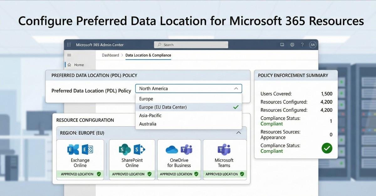This screenshot has height=196, width=376.
Task: Switch to the Data Location & Compliance tab
Action: [x=148, y=55]
